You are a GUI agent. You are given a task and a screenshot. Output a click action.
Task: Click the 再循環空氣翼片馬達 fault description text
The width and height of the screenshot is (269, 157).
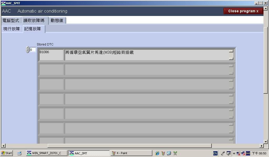[x=100, y=53]
